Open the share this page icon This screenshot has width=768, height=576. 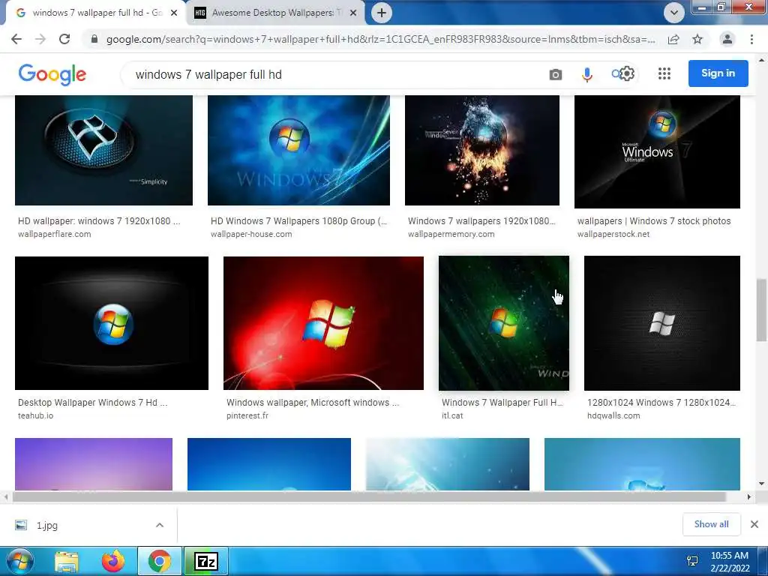673,39
